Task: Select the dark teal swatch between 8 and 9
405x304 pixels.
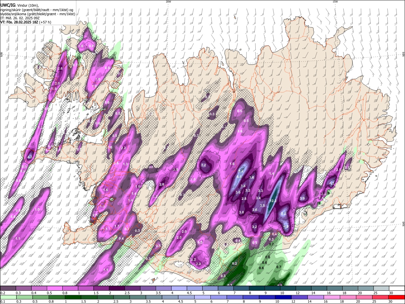Action: 257,288
